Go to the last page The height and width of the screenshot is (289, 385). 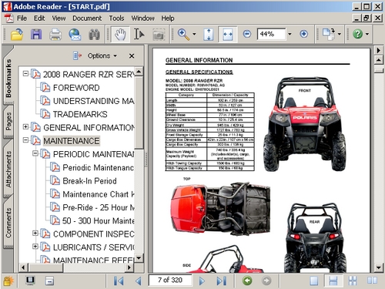(x=221, y=281)
